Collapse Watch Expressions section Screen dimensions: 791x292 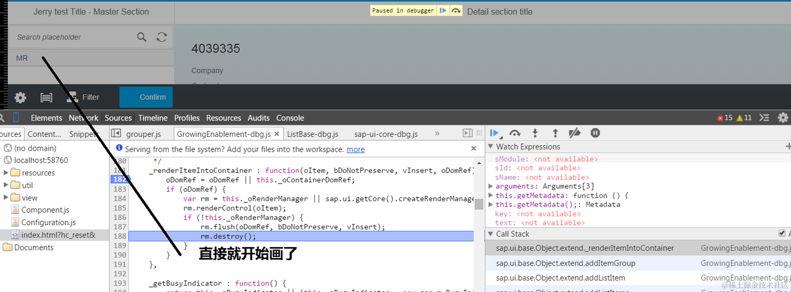pyautogui.click(x=491, y=146)
